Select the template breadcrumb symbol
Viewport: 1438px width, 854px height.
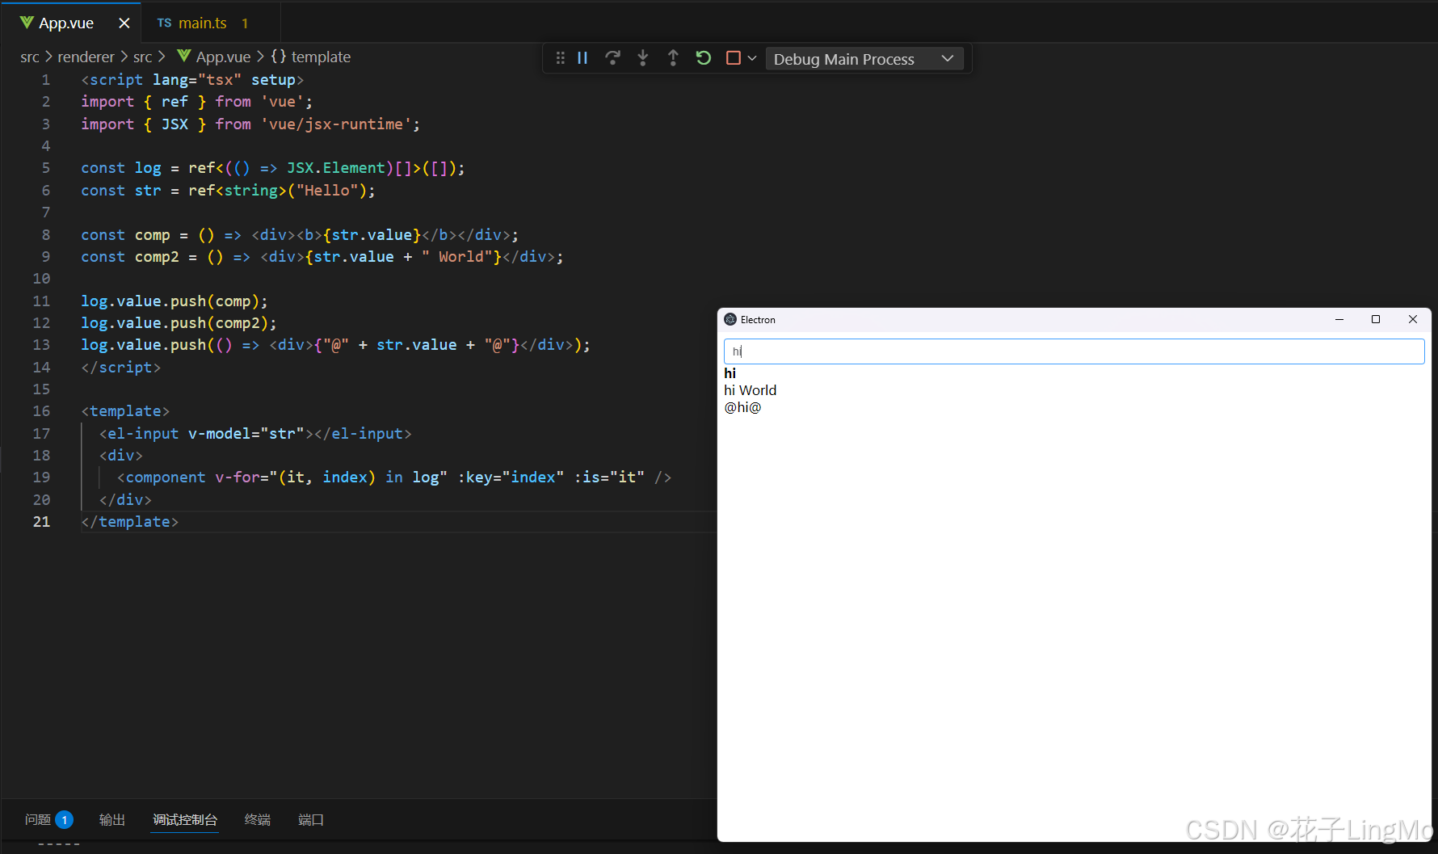(321, 57)
